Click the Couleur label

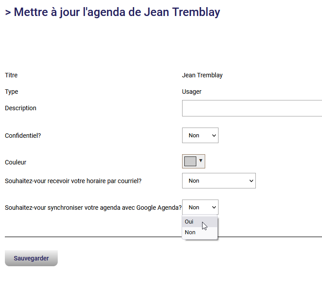pos(16,162)
